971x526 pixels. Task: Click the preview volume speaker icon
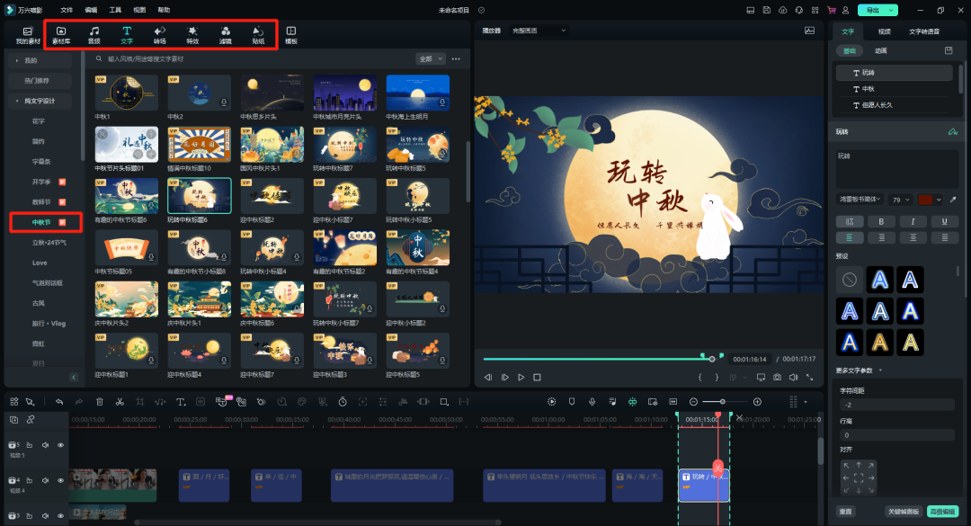click(793, 378)
